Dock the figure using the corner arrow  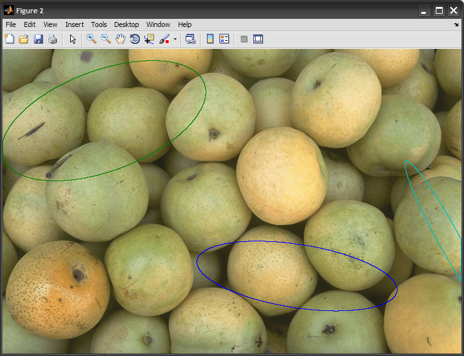click(456, 25)
